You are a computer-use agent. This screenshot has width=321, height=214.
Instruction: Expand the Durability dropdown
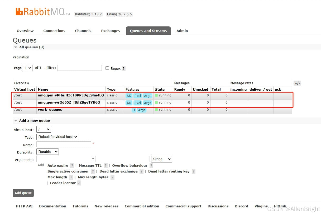pos(48,152)
